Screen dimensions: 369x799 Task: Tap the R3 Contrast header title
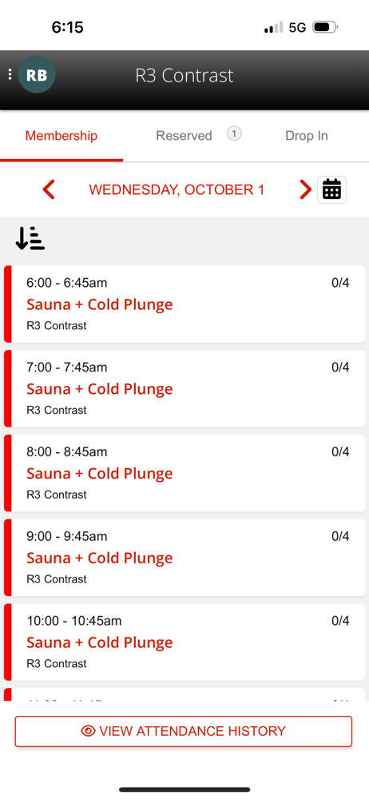pyautogui.click(x=184, y=75)
